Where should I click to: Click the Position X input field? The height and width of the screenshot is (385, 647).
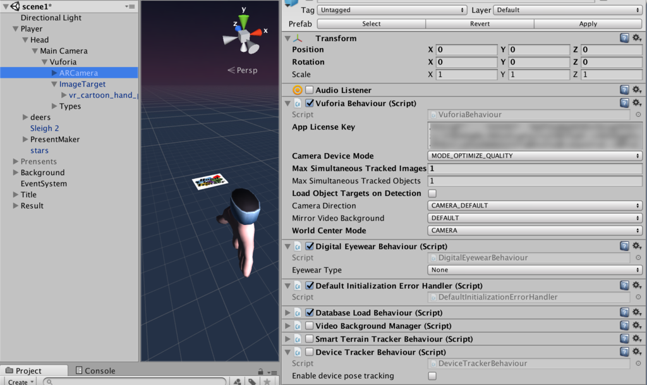[466, 49]
